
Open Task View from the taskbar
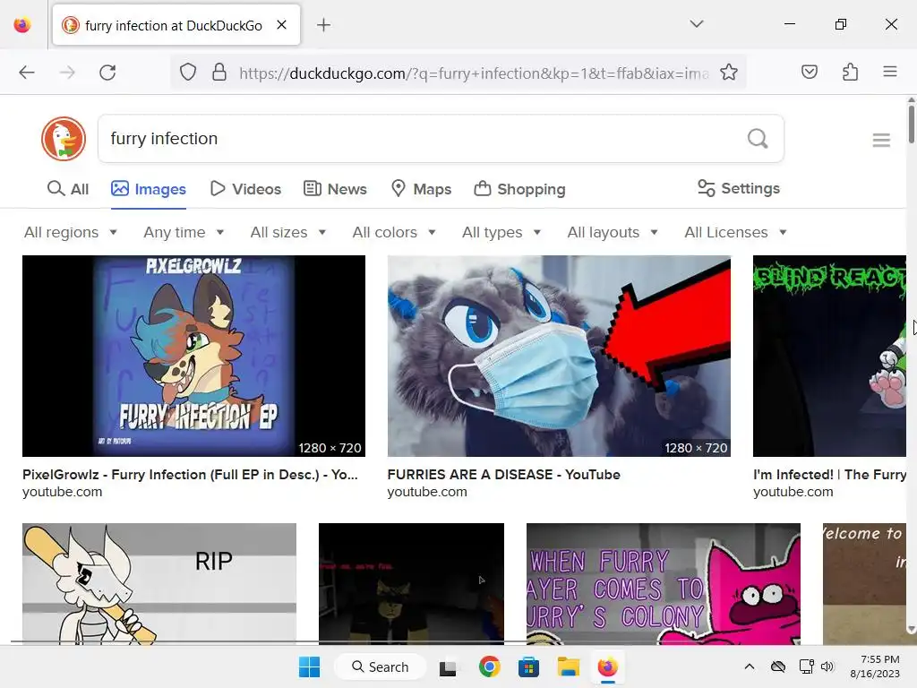(x=448, y=666)
